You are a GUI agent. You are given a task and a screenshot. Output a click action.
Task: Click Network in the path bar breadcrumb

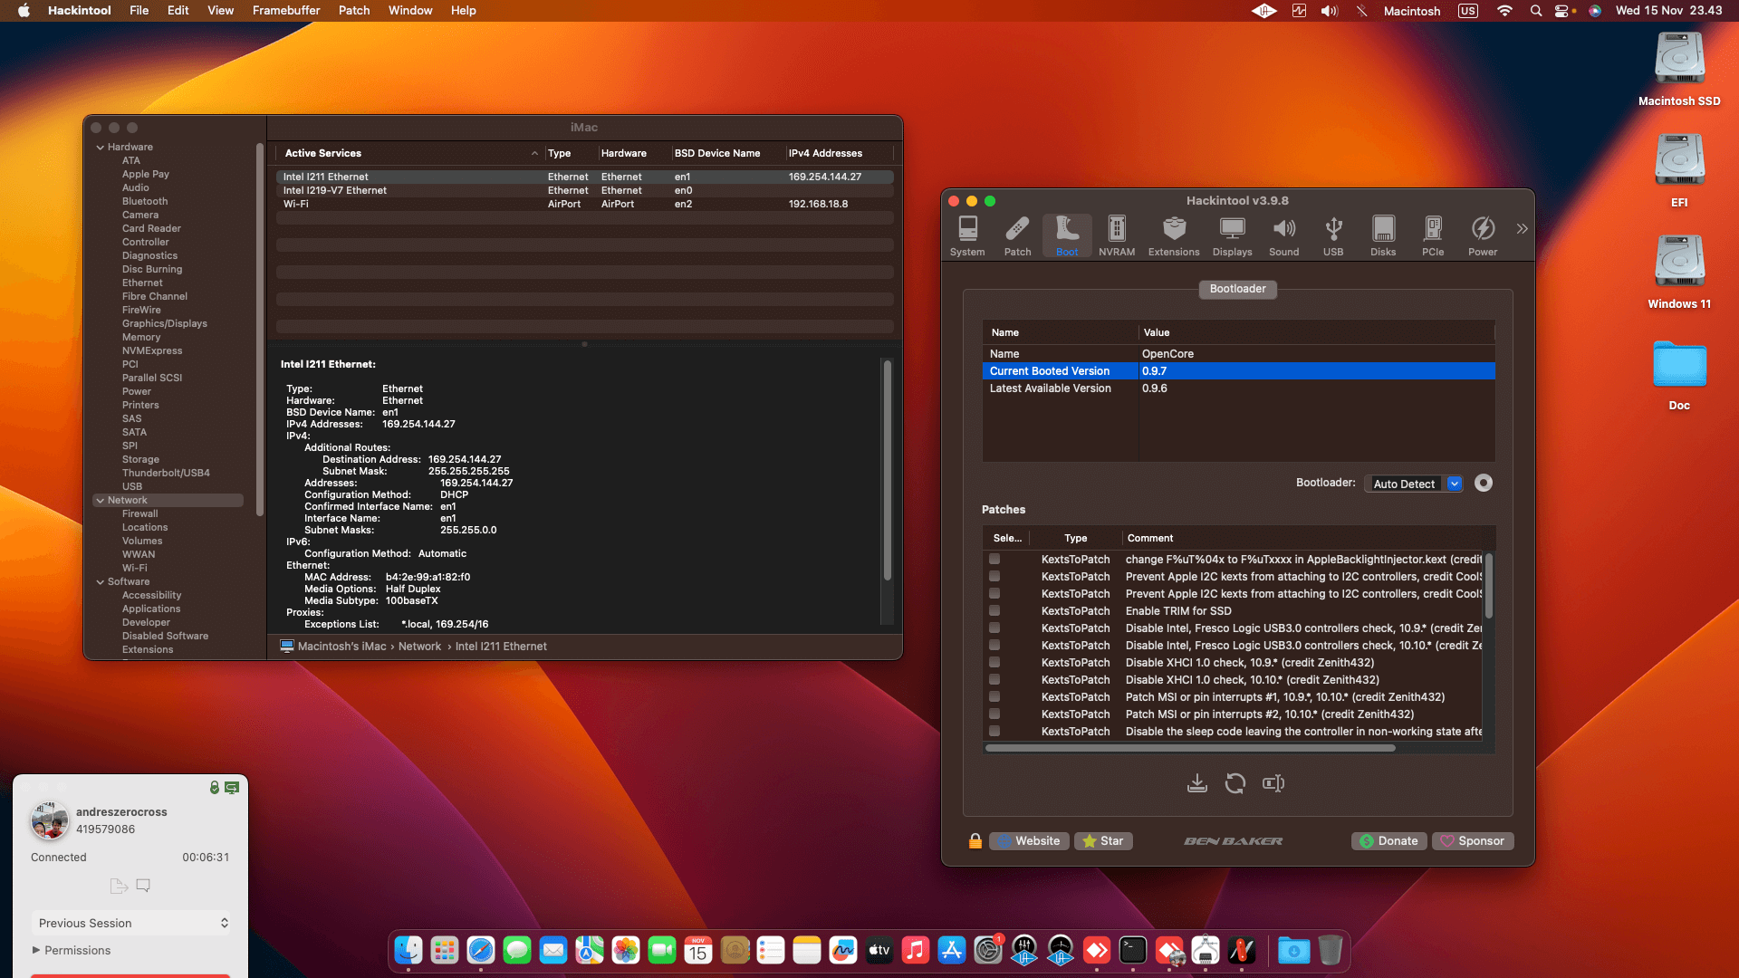click(419, 647)
